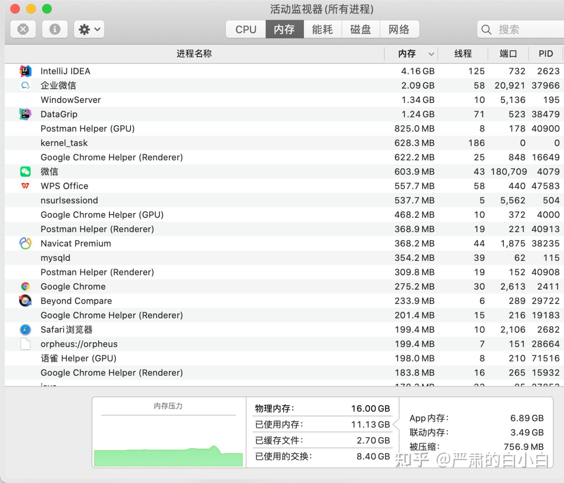This screenshot has width=564, height=483.
Task: Click the stop process (X) toolbar icon
Action: click(x=23, y=29)
